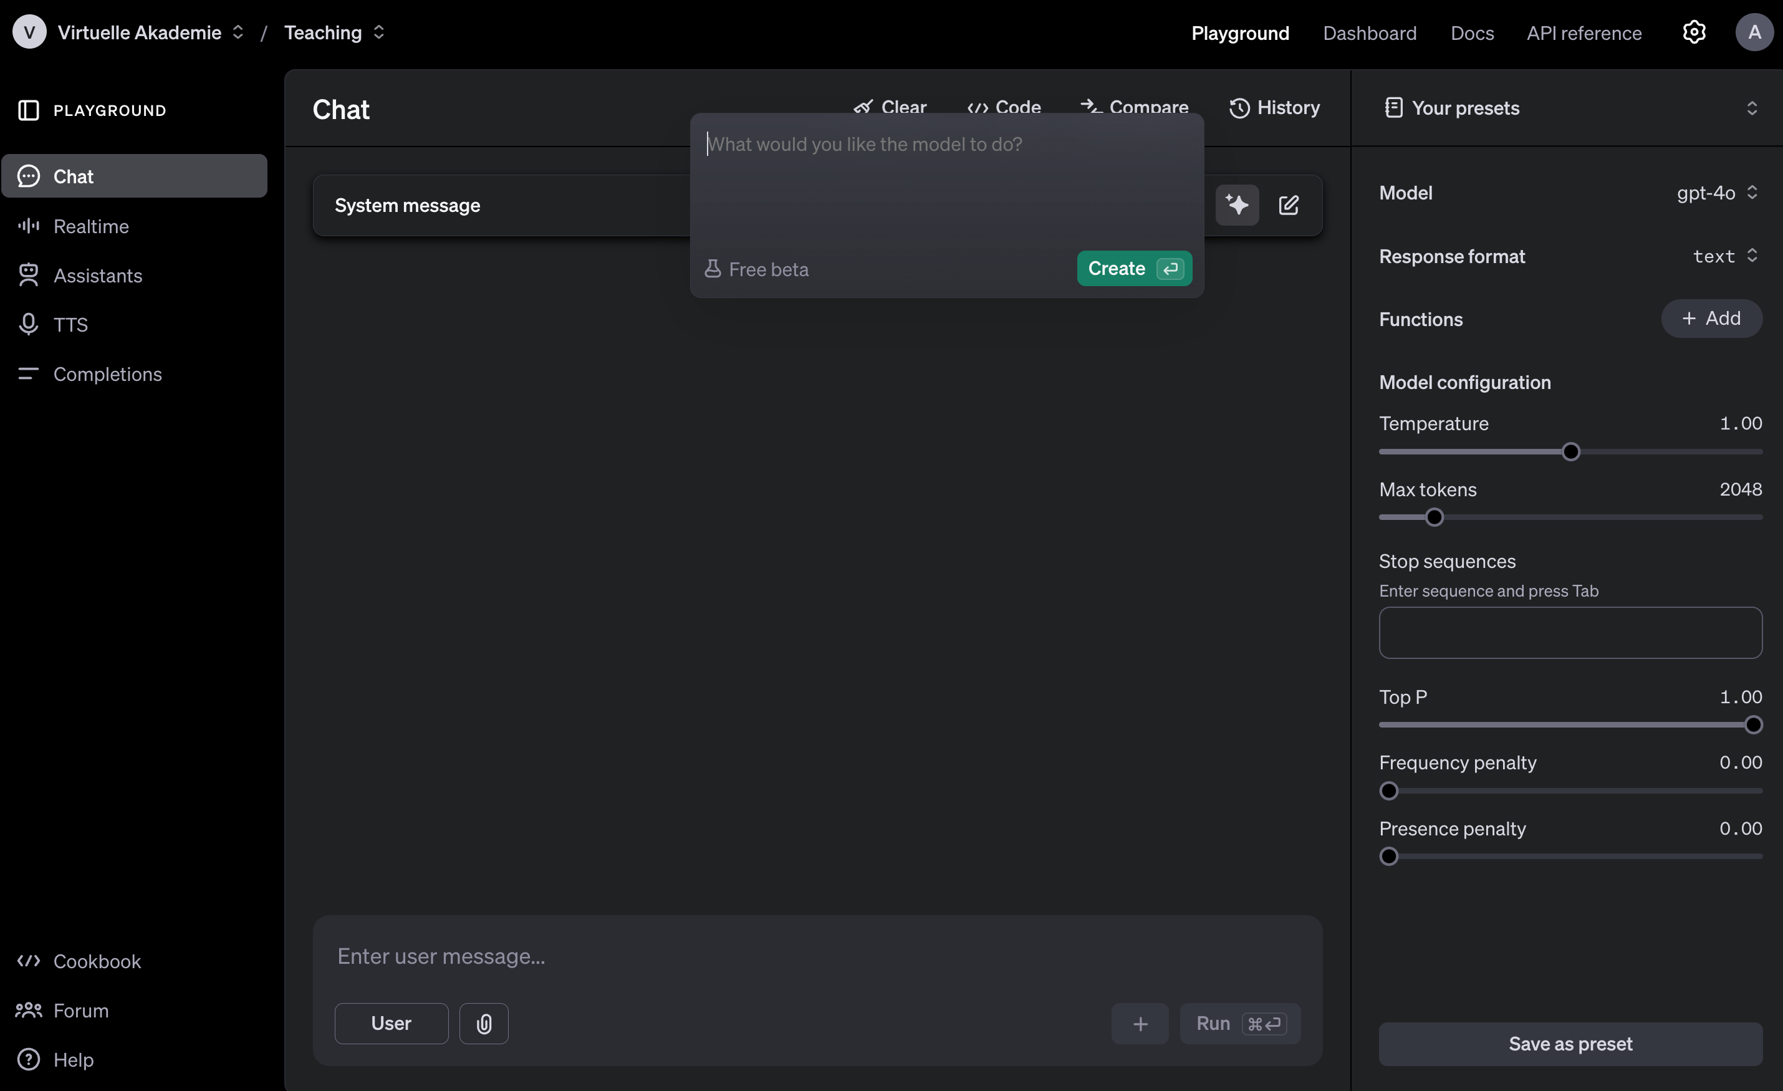1783x1091 pixels.
Task: Click the edit system message pencil icon
Action: point(1288,206)
